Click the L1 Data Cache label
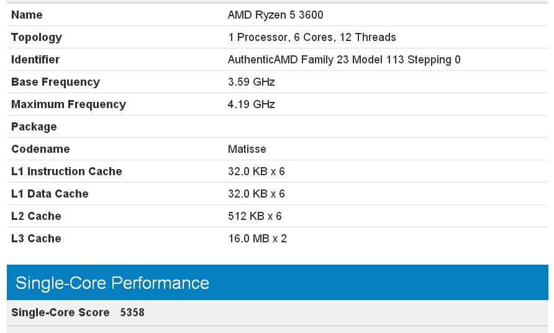The width and height of the screenshot is (554, 333). pyautogui.click(x=50, y=193)
